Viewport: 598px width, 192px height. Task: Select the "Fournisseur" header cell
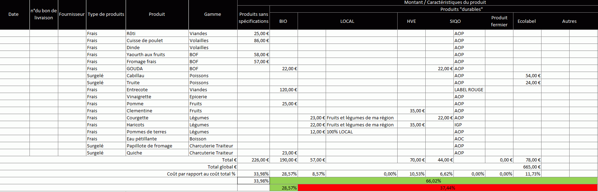tap(72, 14)
